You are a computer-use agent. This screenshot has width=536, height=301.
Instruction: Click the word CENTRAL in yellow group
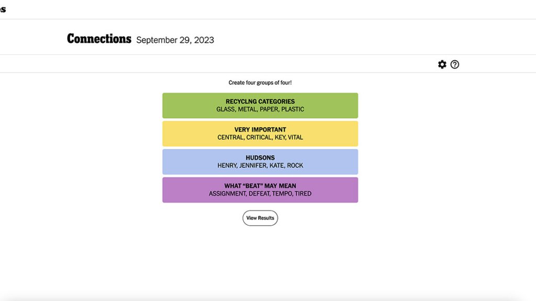click(x=230, y=137)
